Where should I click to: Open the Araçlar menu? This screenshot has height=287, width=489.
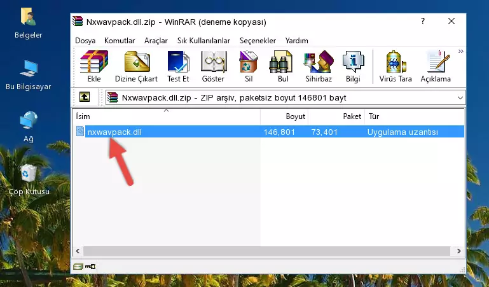pos(156,41)
